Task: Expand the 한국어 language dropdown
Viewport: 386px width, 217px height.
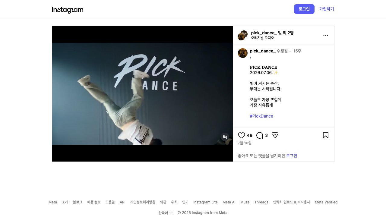Action: tap(166, 213)
